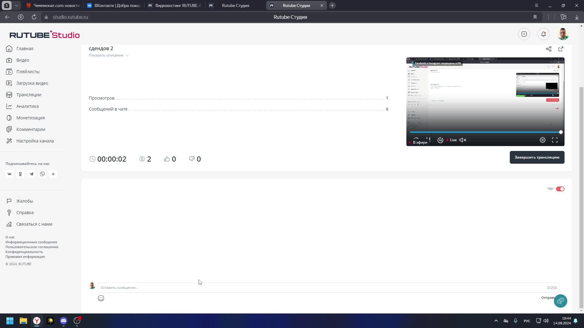Click Завершить трансляцию button

tap(537, 157)
